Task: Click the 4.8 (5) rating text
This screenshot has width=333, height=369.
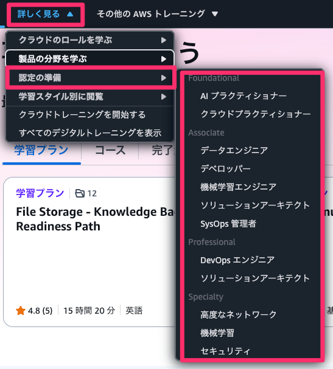Action: [x=40, y=311]
